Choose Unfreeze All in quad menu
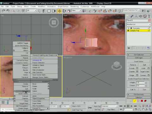Image resolution: width=152 pixels, height=114 pixels. pyautogui.click(x=37, y=60)
